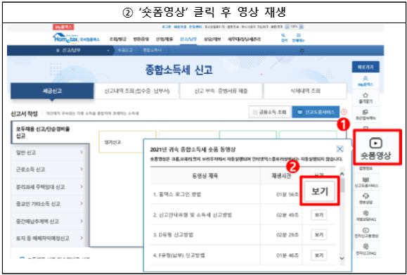Click the Hometax logo
407x275 pixels.
(x=75, y=39)
